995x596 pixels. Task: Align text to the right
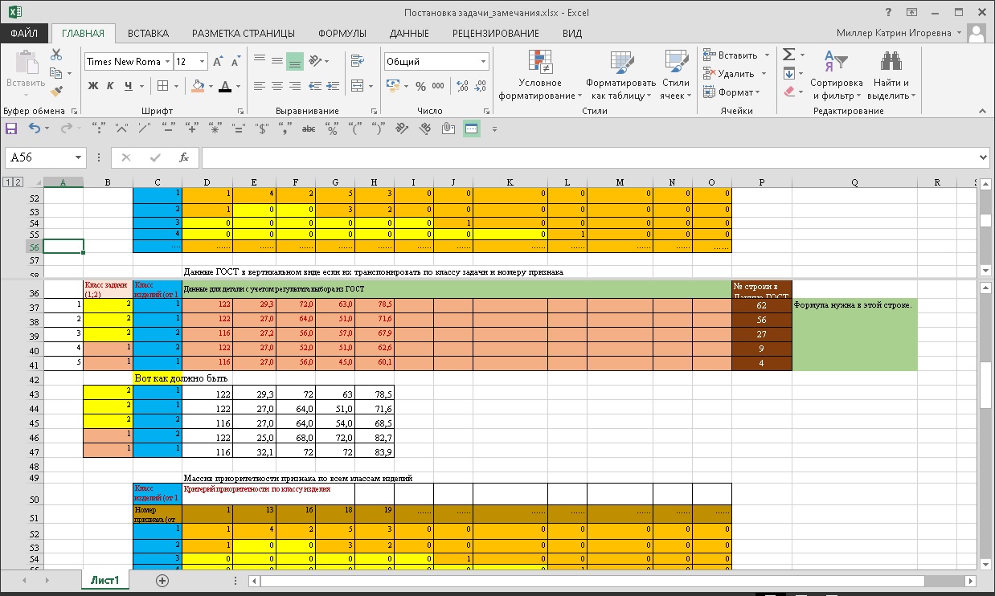pos(295,86)
